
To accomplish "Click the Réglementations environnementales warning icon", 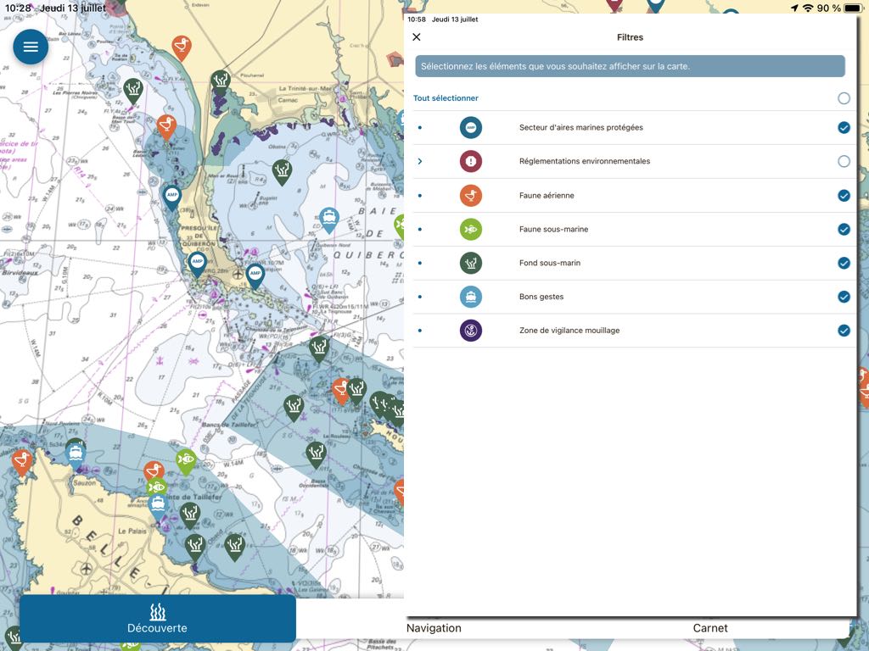I will pos(470,161).
